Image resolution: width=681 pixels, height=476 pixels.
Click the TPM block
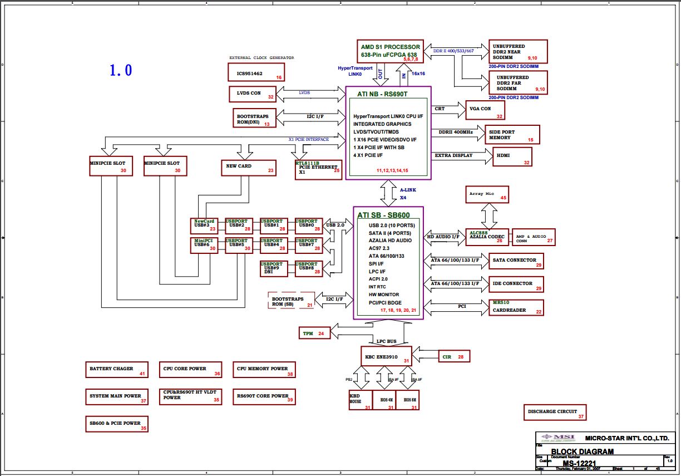pos(314,333)
